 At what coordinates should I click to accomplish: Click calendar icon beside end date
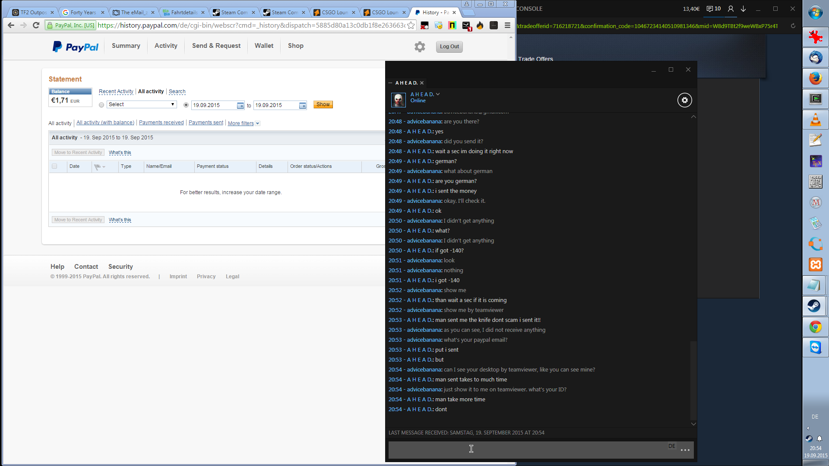click(x=303, y=105)
